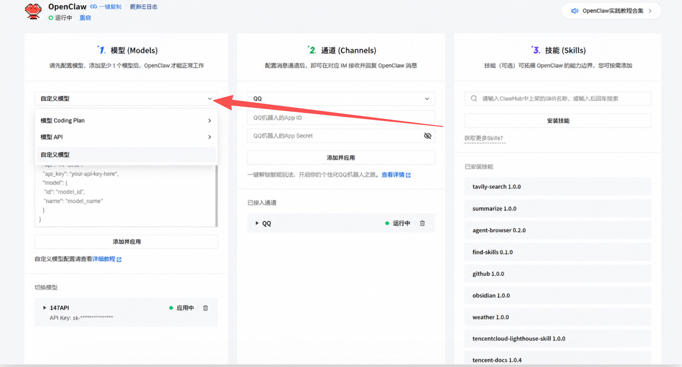The height and width of the screenshot is (367, 682).
Task: Click the 已接入通道 label
Action: pos(262,202)
